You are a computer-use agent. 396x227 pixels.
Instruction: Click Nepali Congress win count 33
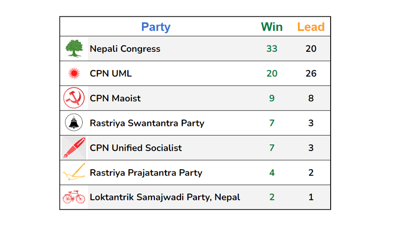(272, 48)
